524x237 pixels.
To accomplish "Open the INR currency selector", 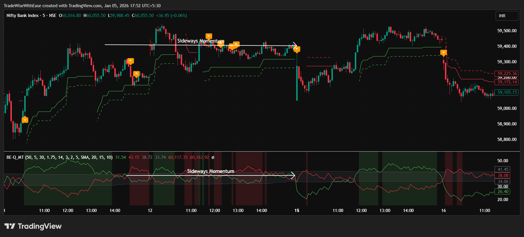I will click(x=507, y=16).
